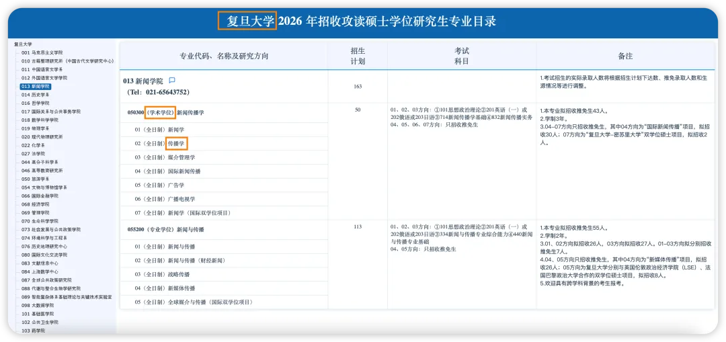Click the highlighted 013 新闻学院 tree item
Viewport: 726px width, 342px height.
point(36,87)
